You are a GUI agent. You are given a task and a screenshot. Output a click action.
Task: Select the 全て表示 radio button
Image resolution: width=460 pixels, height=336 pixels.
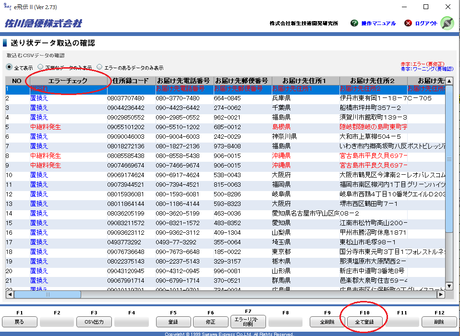(x=9, y=67)
